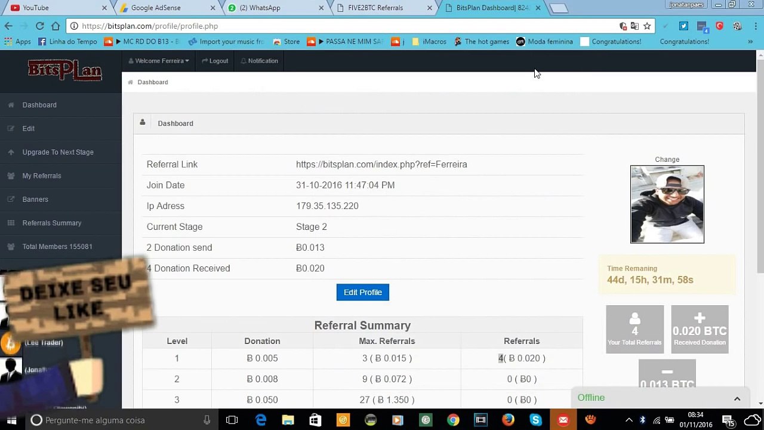
Task: Click the translate page icon in address bar
Action: coord(634,26)
